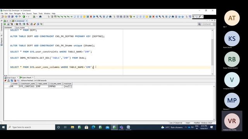The height and width of the screenshot is (139, 248).
Task: Click the delete icon in Query Result toolbar
Action: pos(15,81)
